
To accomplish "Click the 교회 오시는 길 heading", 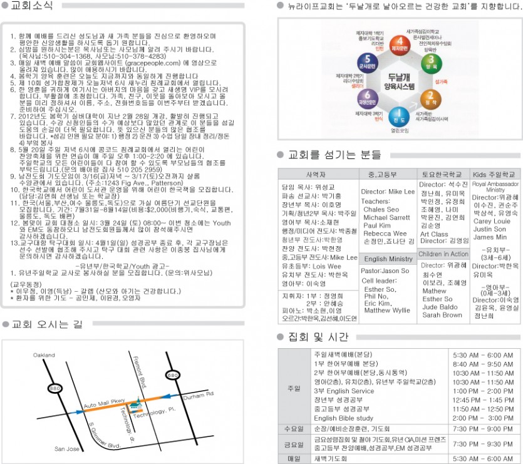I will 47,324.
